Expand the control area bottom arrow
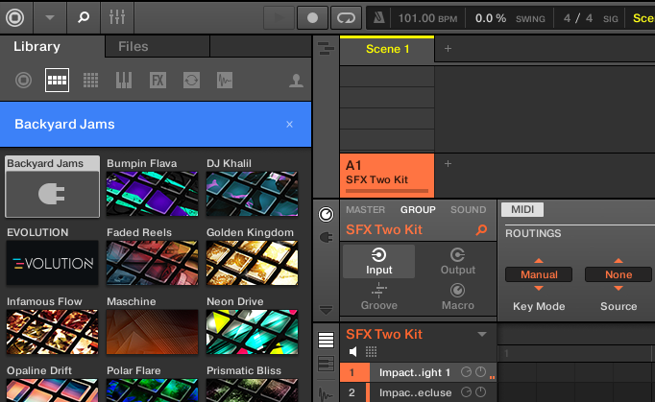 [x=326, y=310]
